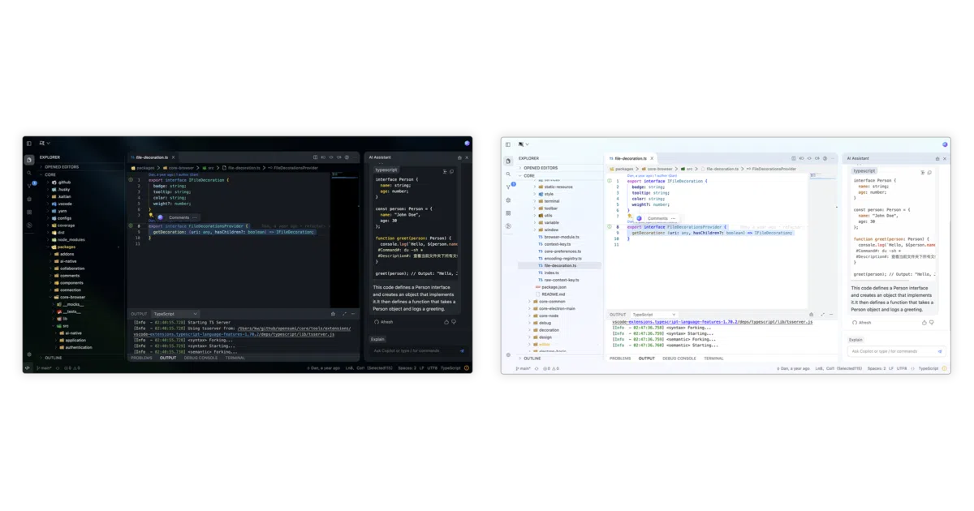Click Explain chip in dark AI Assistant

pyautogui.click(x=378, y=339)
